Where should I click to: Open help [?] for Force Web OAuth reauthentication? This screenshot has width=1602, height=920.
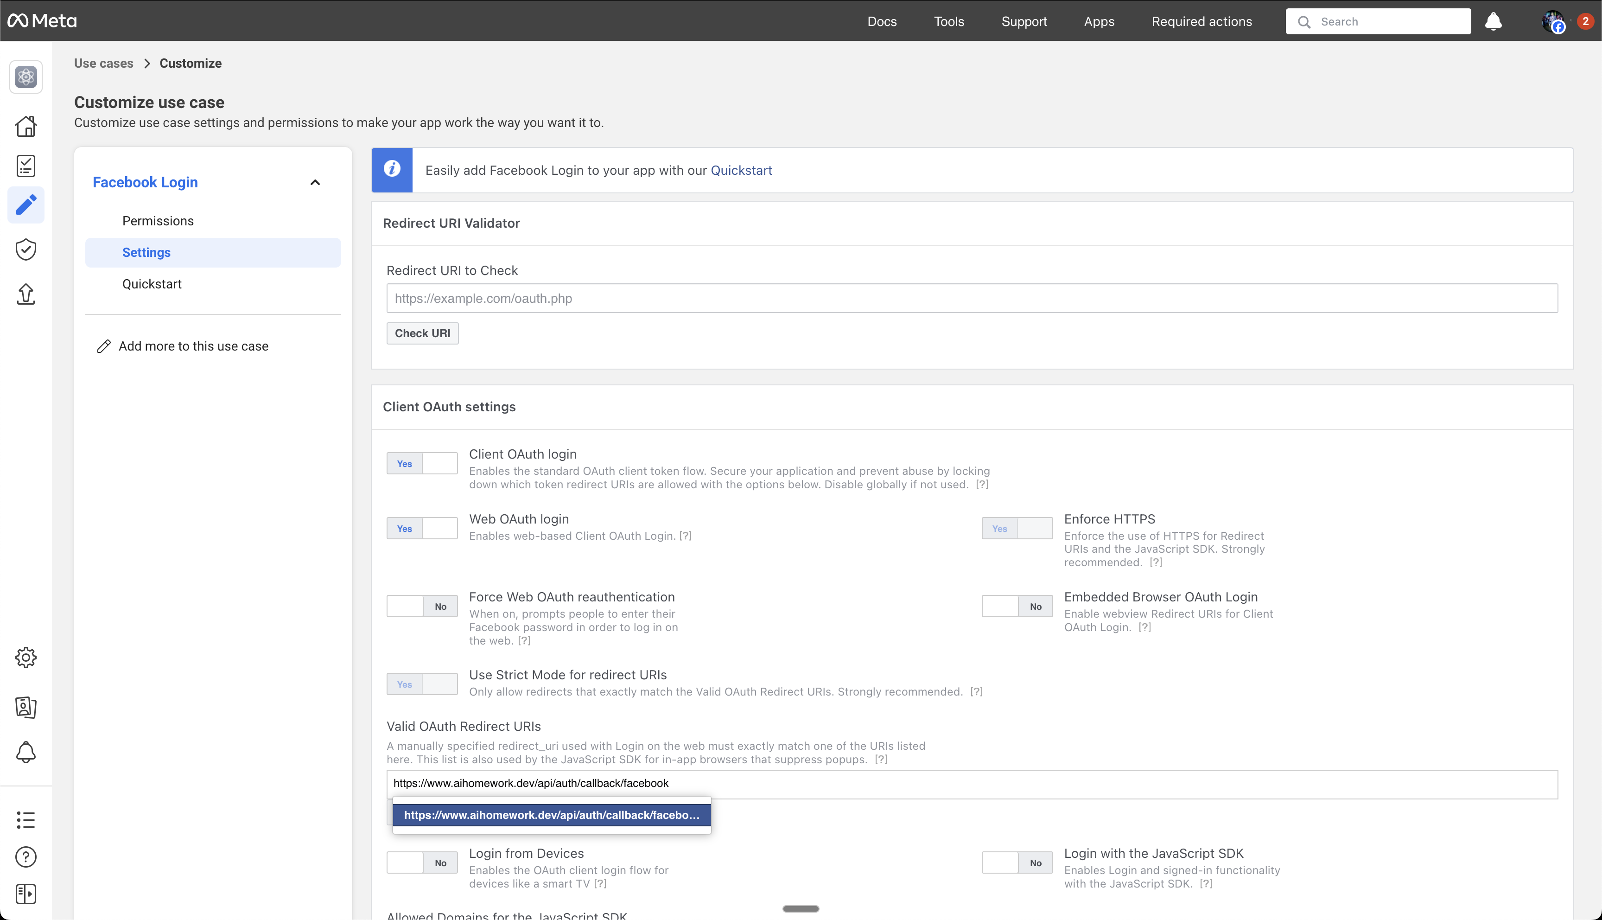coord(524,641)
